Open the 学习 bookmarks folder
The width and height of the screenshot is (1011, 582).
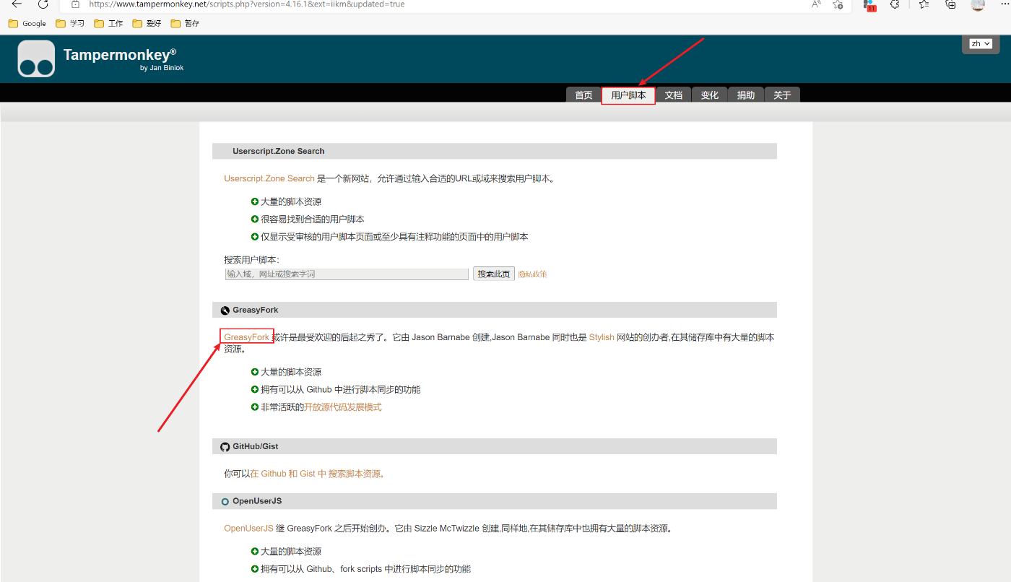[70, 23]
